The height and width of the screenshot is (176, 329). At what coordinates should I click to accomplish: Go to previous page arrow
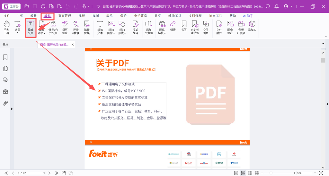tap(13, 173)
